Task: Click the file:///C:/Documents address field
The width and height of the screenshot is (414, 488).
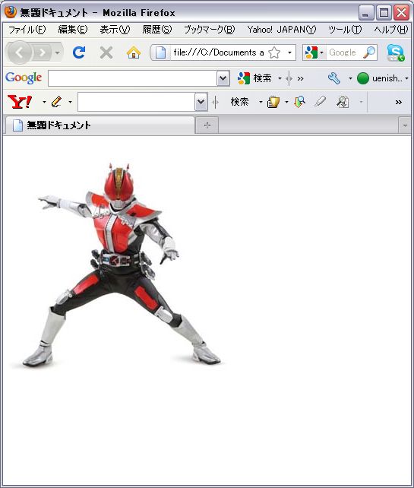Action: (x=218, y=52)
